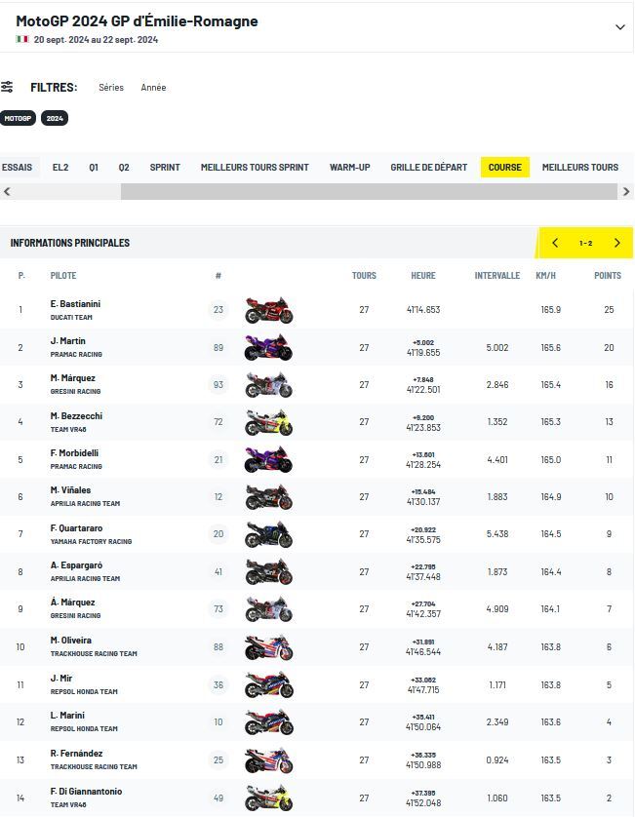Open the WARM-UP session tab

(x=349, y=168)
